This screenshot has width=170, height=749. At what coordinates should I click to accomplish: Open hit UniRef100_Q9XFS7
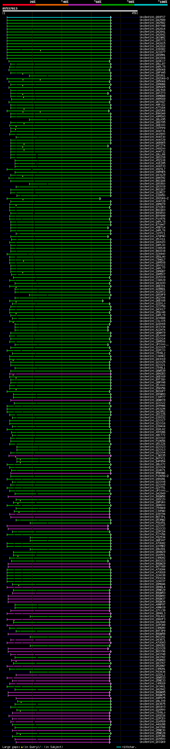(152, 17)
